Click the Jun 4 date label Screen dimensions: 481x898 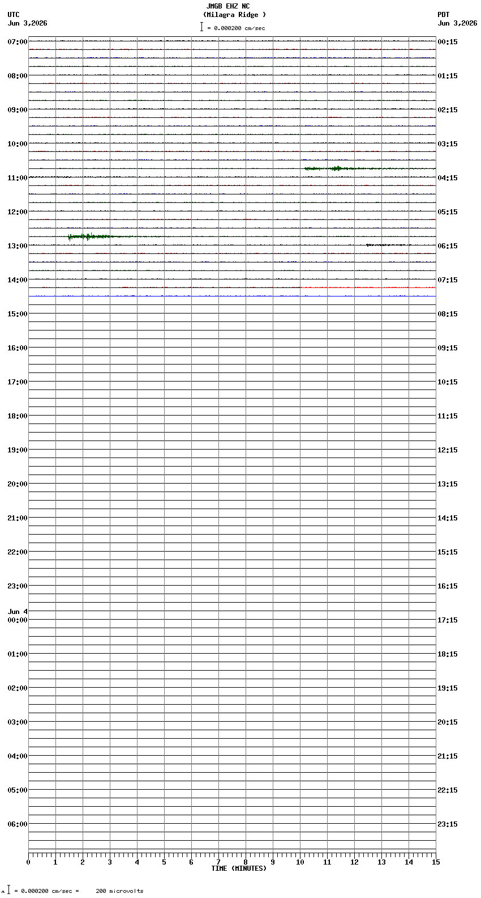pos(18,612)
